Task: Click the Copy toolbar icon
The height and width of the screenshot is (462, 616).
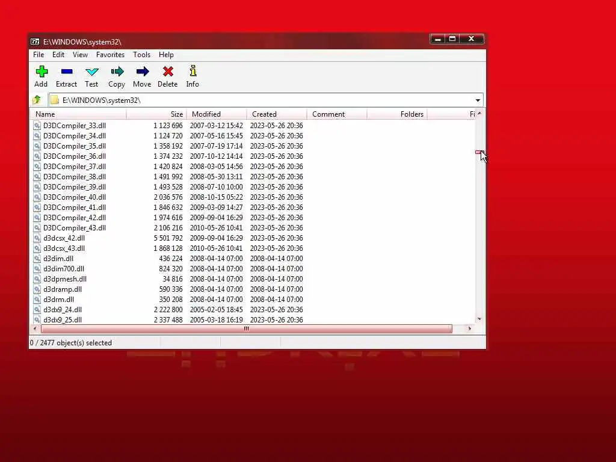Action: coord(117,72)
